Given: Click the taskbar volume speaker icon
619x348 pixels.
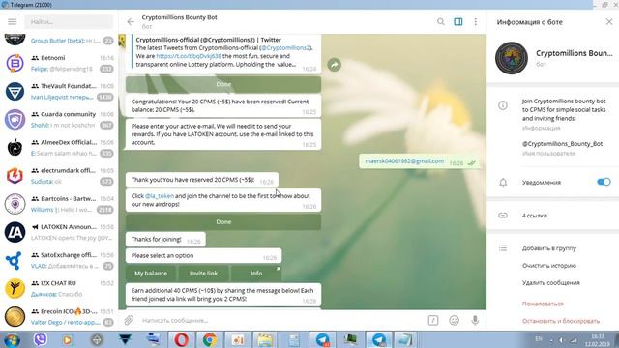Looking at the screenshot, I should pos(561,339).
